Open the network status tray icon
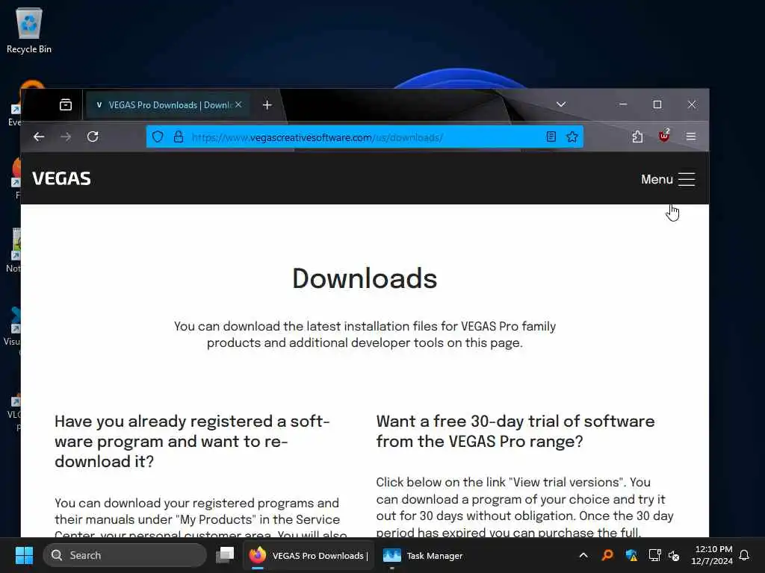The width and height of the screenshot is (765, 573). click(x=654, y=555)
